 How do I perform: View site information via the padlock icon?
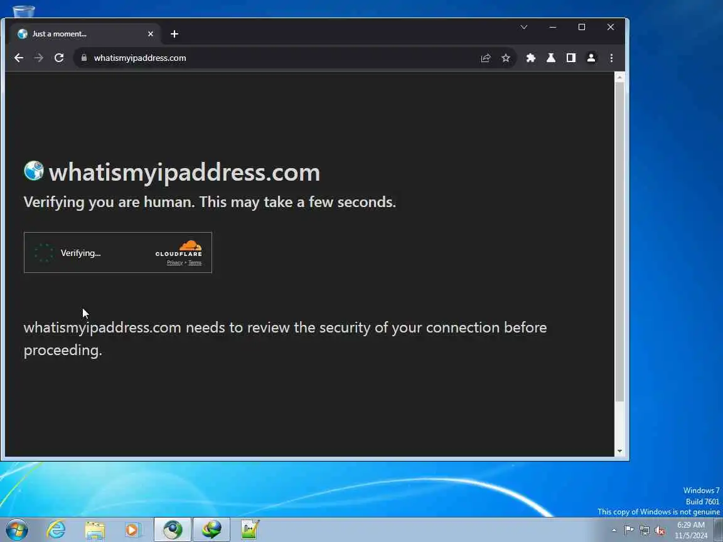point(84,58)
